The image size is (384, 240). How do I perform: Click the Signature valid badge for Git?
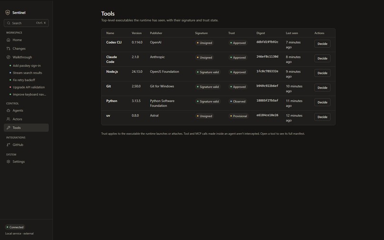pos(208,87)
